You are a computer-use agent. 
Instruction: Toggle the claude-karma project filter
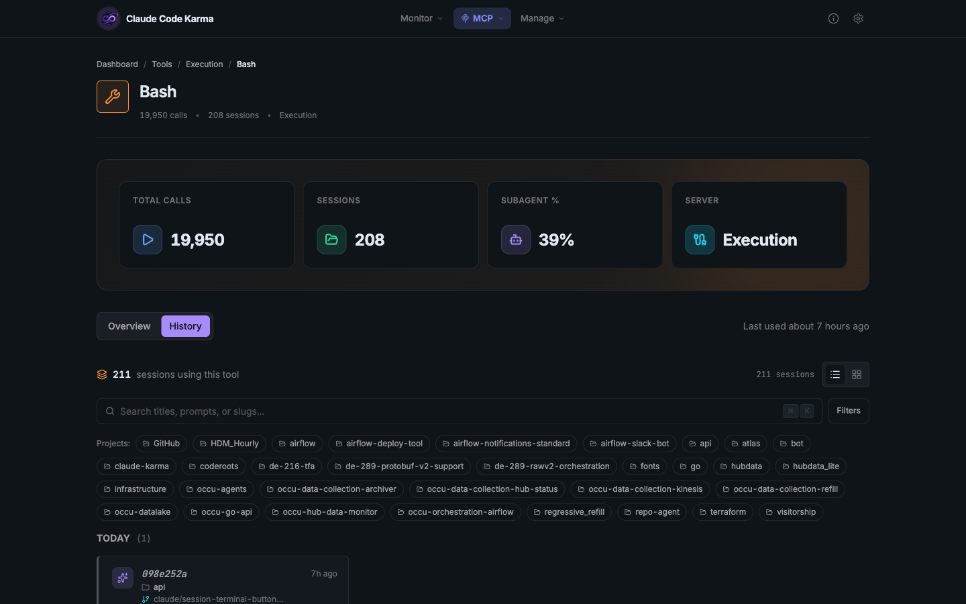click(136, 466)
